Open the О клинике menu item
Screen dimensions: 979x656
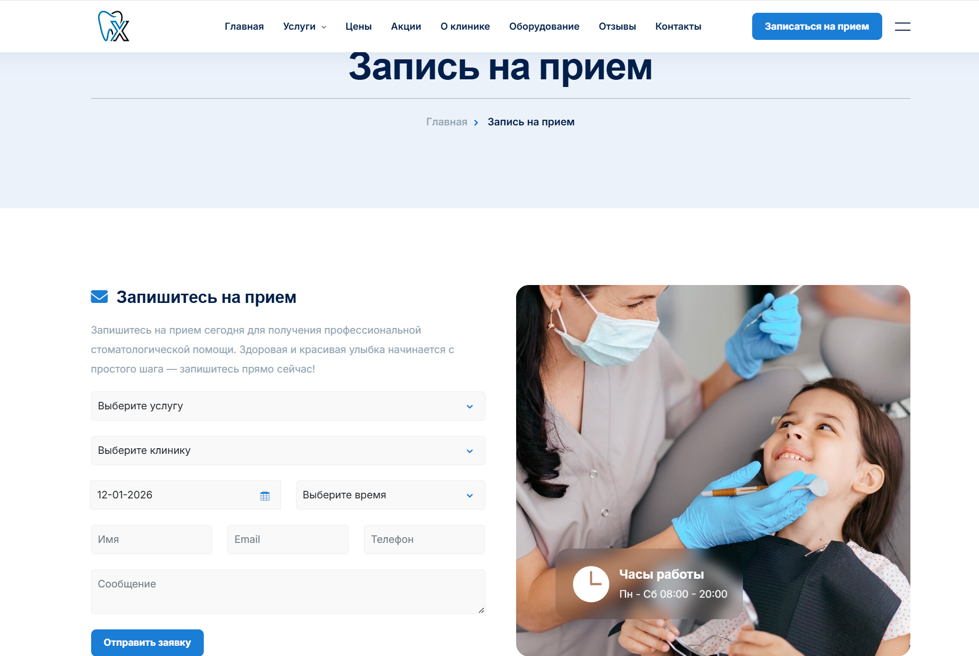coord(465,27)
